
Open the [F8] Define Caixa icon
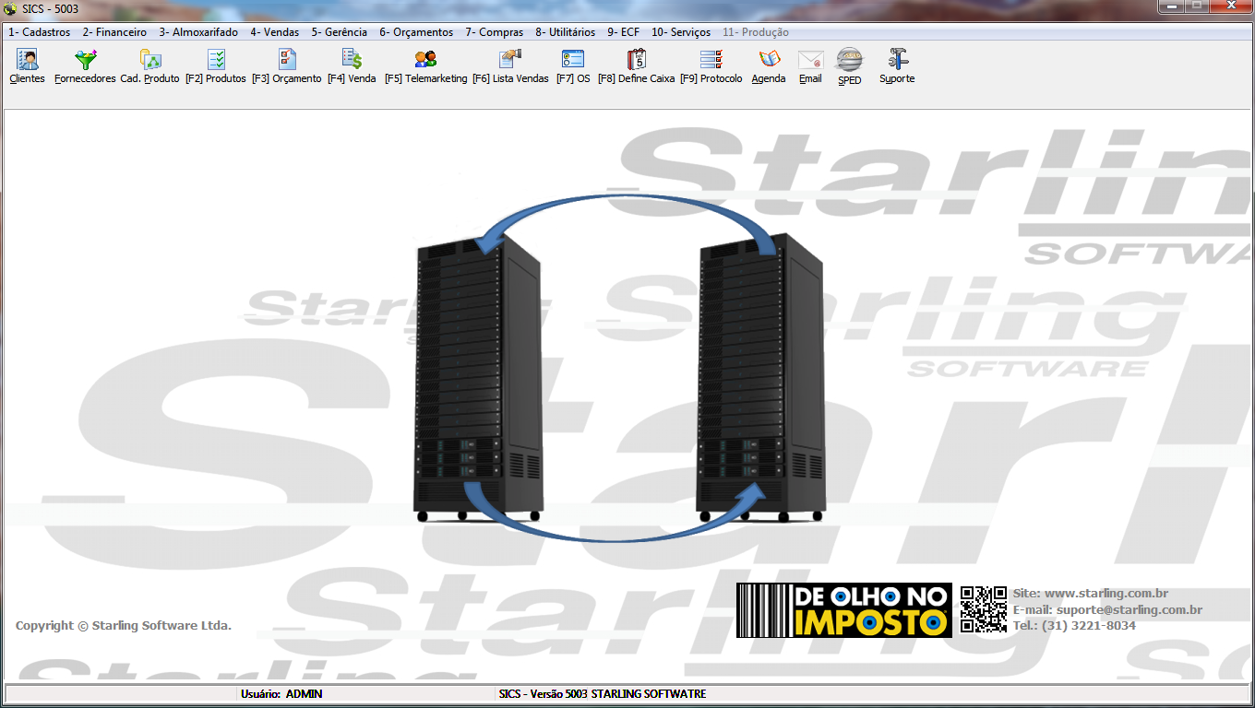637,60
